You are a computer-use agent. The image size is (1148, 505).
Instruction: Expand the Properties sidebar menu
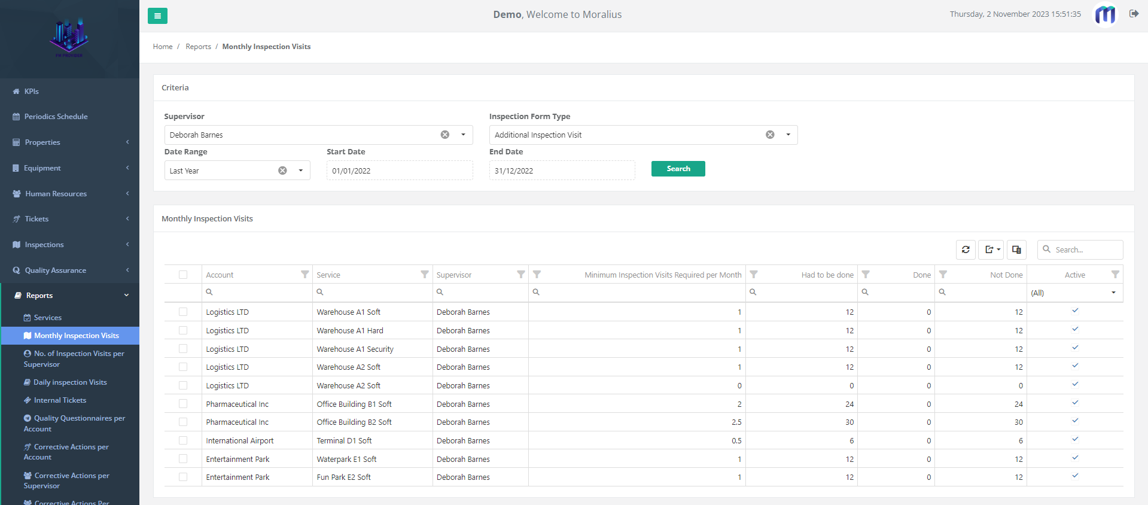click(71, 142)
